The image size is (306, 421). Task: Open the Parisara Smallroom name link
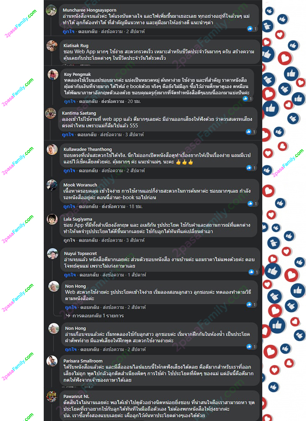coord(83,361)
